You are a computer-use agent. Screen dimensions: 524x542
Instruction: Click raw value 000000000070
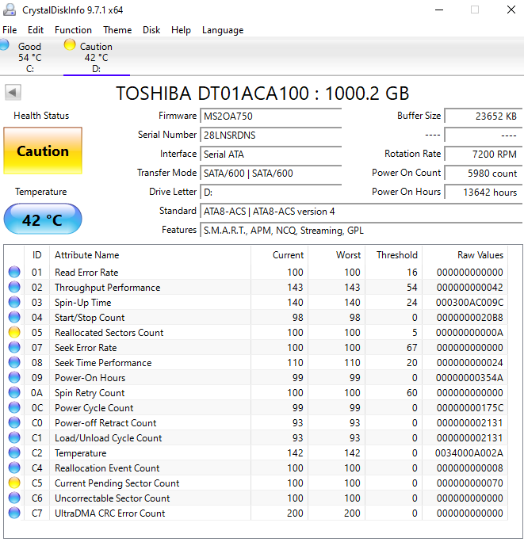coord(469,483)
